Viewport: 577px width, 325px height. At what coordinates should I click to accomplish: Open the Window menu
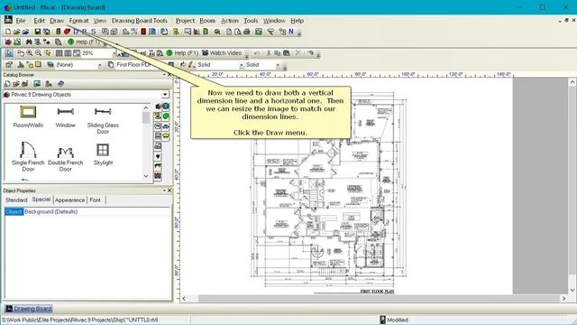pos(274,21)
